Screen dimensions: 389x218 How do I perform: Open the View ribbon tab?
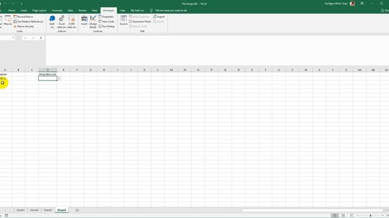pyautogui.click(x=95, y=10)
